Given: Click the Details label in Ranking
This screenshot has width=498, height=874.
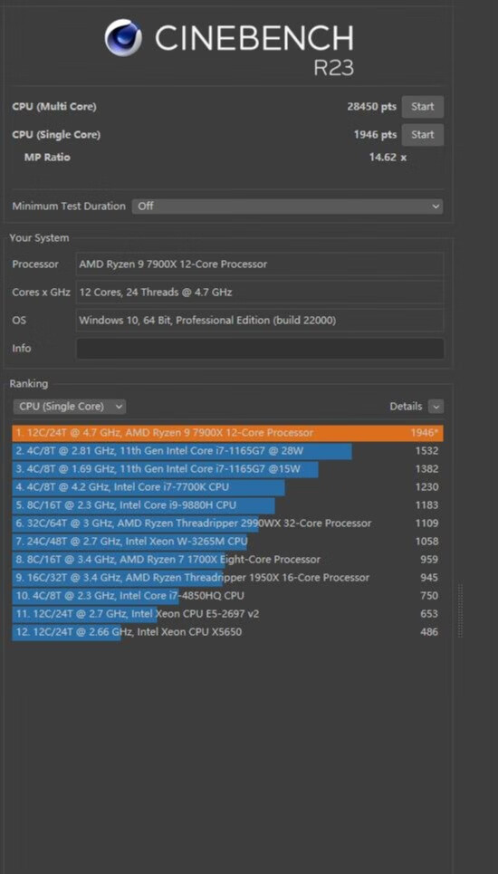Looking at the screenshot, I should click(x=406, y=407).
